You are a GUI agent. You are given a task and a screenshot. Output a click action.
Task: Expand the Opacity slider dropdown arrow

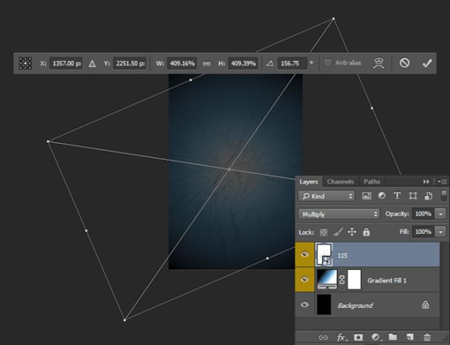[x=441, y=214]
